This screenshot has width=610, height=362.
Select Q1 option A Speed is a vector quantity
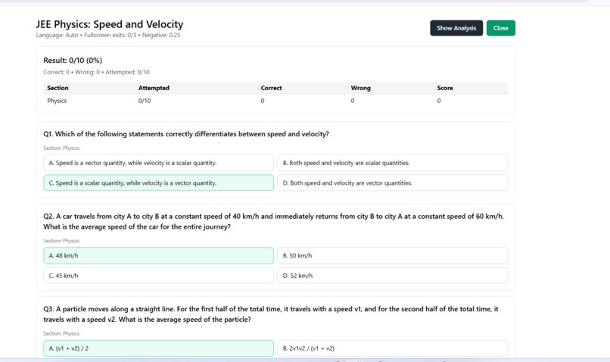[158, 163]
